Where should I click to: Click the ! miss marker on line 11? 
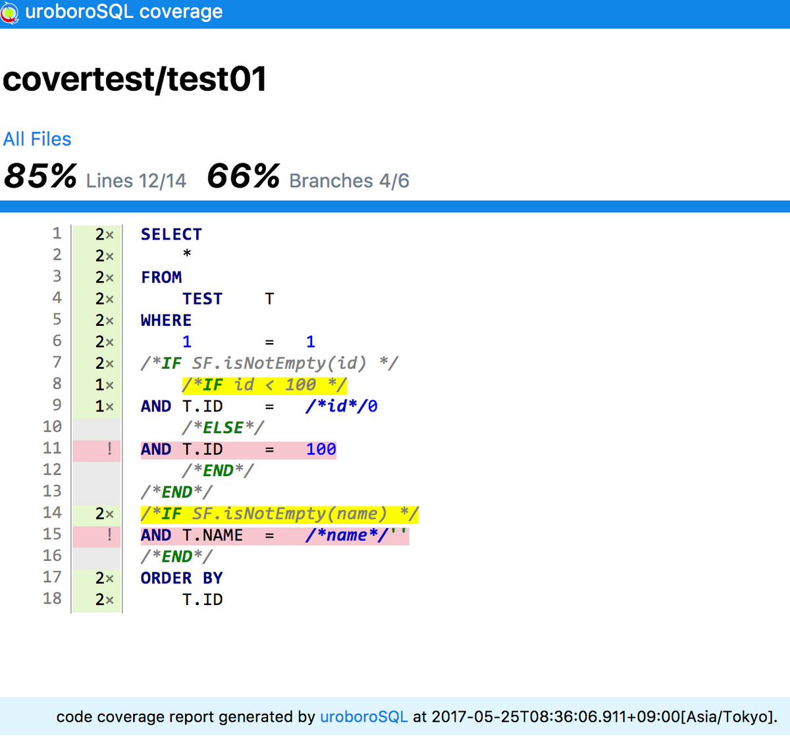[109, 449]
